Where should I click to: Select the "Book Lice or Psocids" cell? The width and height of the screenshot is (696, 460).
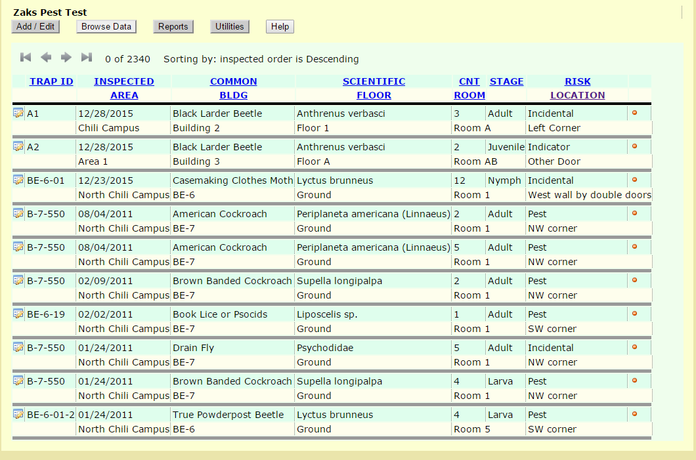pyautogui.click(x=220, y=314)
